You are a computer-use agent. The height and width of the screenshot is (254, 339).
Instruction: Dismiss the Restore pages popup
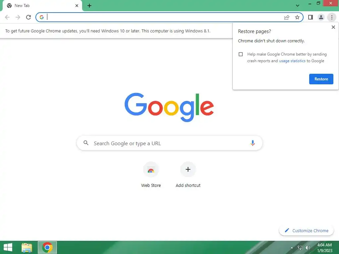coord(333,27)
